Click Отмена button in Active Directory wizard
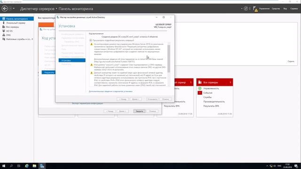The width and height of the screenshot is (301, 169). [165, 99]
